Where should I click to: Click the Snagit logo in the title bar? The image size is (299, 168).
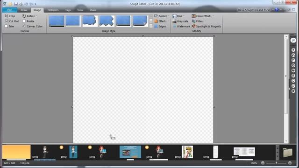pos(4,4)
